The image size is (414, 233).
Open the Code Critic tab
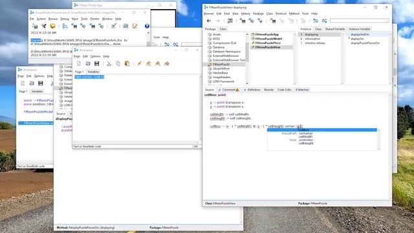(x=285, y=90)
